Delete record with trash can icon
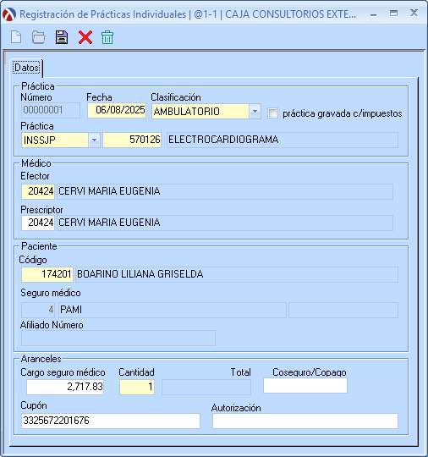Image resolution: width=428 pixels, height=457 pixels. pos(107,37)
